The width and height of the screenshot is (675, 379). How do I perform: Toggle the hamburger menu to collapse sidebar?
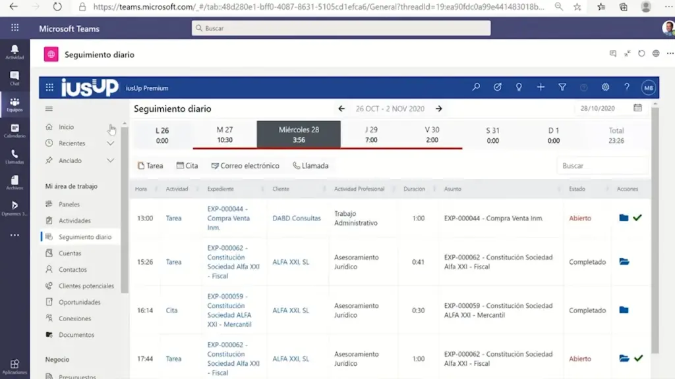(49, 109)
